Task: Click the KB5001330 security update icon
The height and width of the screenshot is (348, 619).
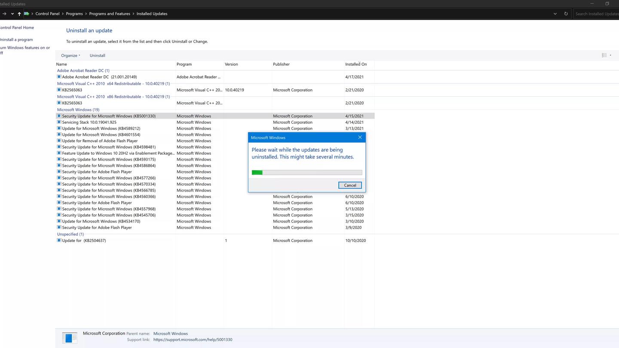Action: (59, 116)
